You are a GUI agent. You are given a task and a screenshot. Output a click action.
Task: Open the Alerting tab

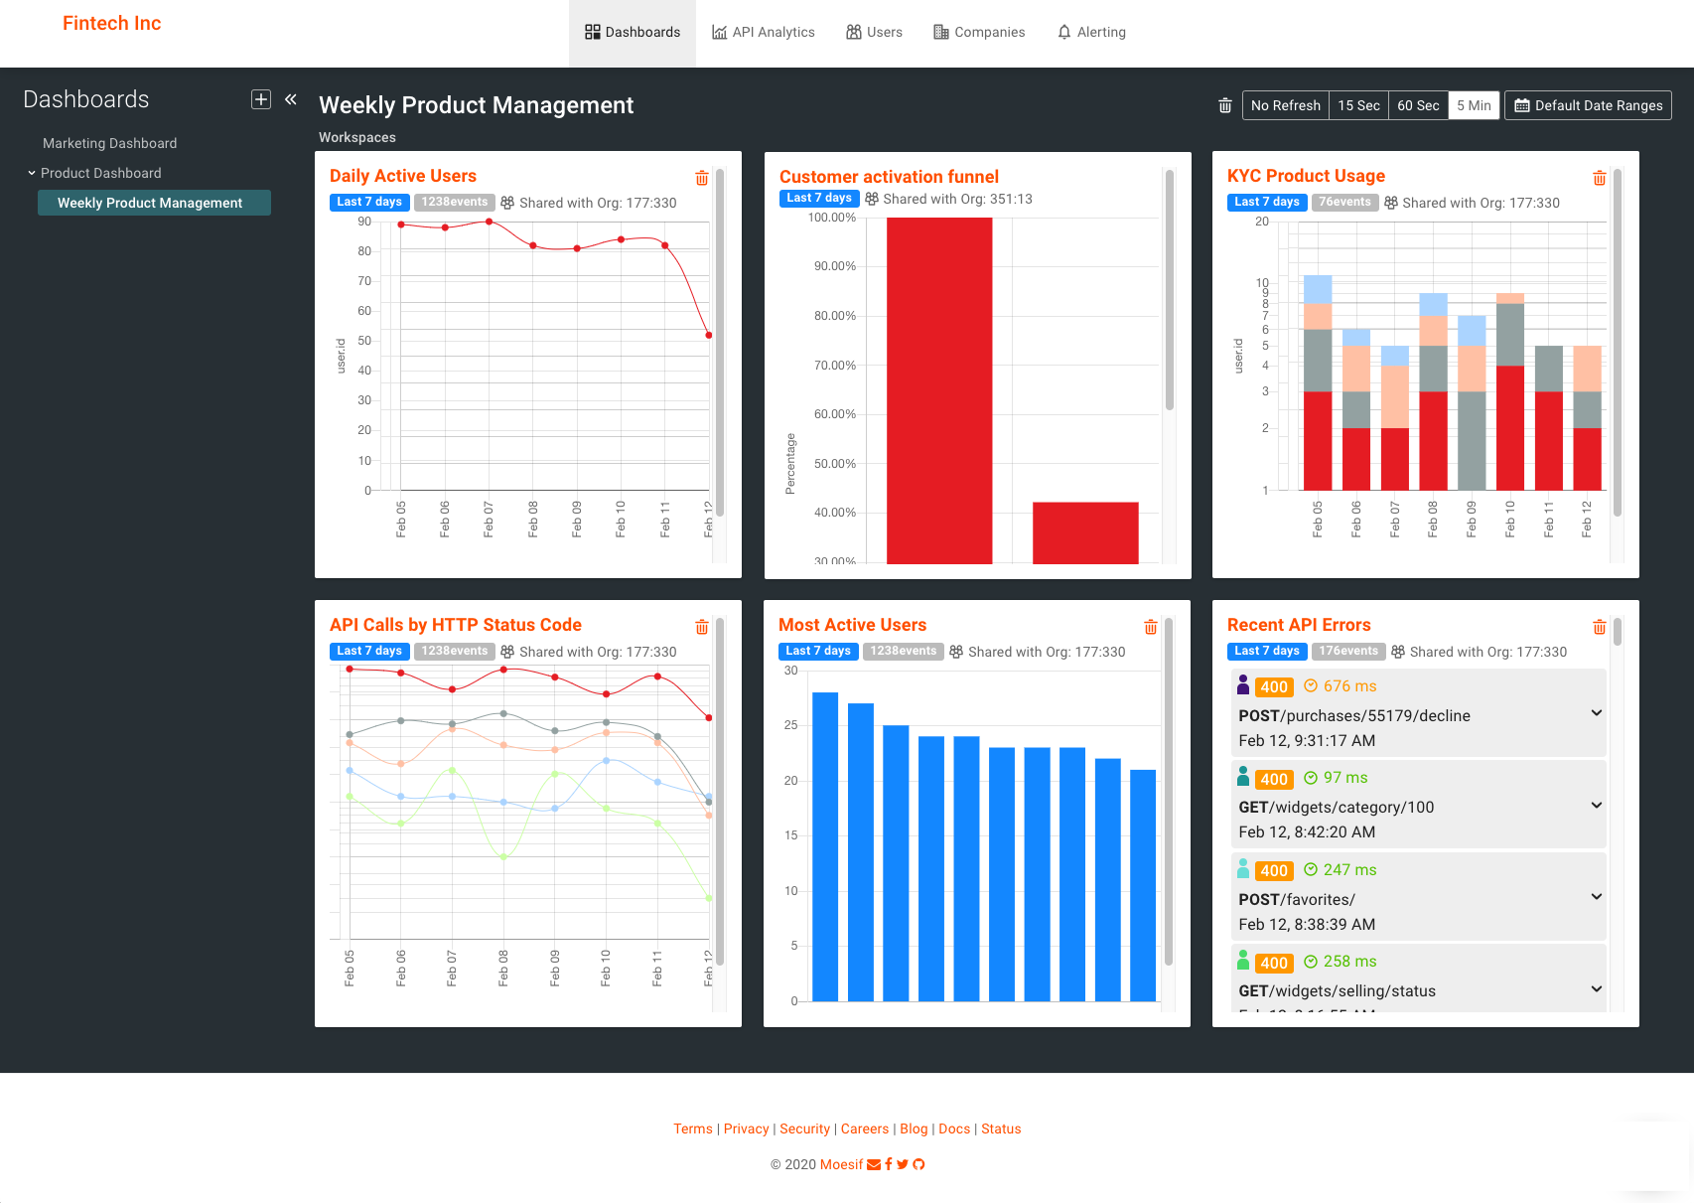pos(1091,32)
